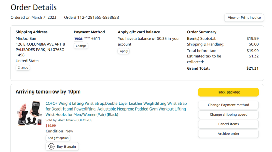
Task: Archive this order
Action: [x=228, y=134]
